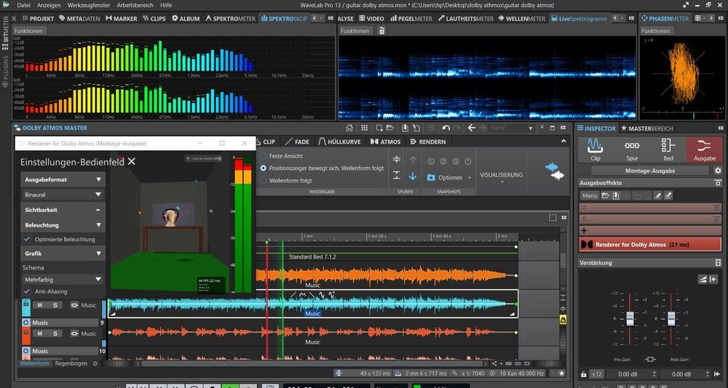This screenshot has width=728, height=388.
Task: Expand the Visualisierung dropdown
Action: pos(502,177)
